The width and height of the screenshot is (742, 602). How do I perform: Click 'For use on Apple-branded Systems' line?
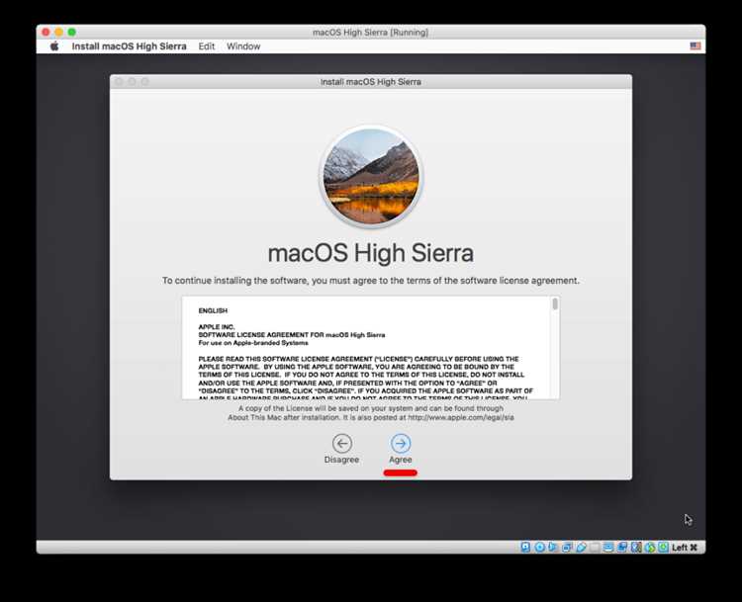click(253, 343)
